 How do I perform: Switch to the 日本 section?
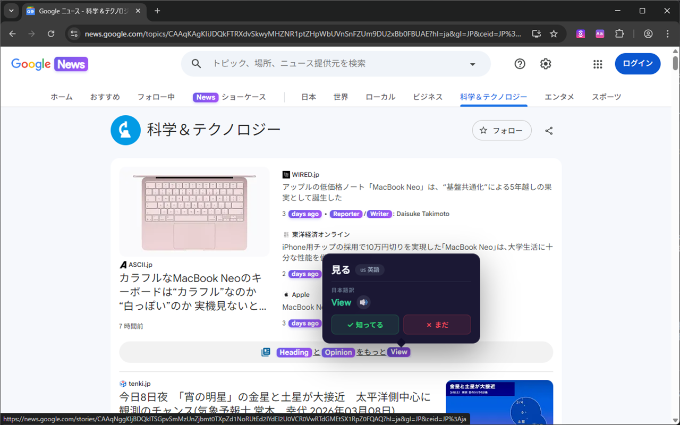(308, 97)
